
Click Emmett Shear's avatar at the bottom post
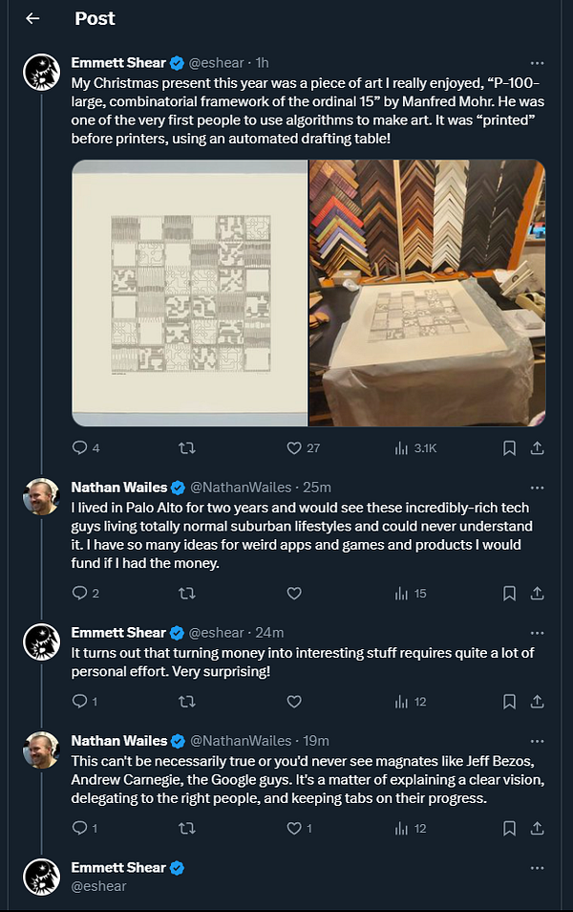(42, 877)
